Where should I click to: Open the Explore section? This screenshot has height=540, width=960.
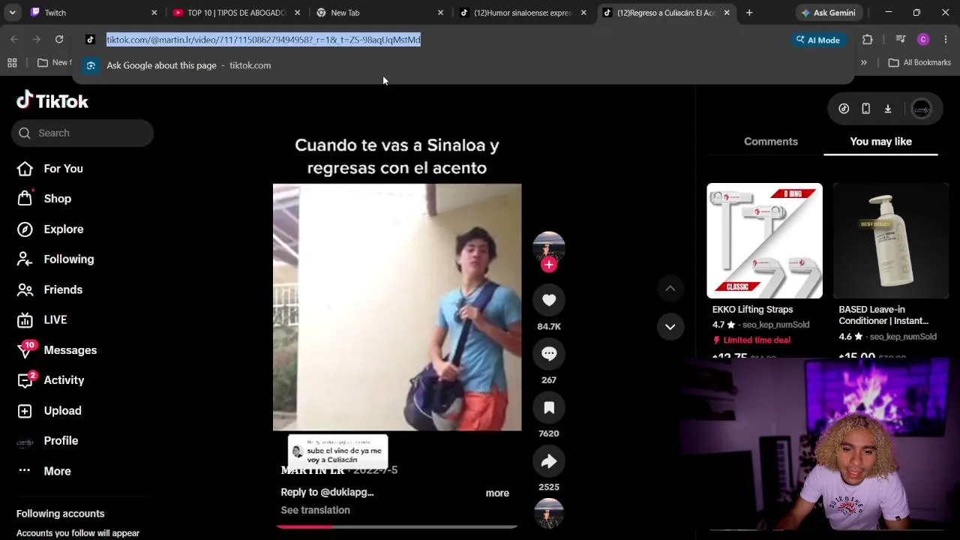[50, 229]
